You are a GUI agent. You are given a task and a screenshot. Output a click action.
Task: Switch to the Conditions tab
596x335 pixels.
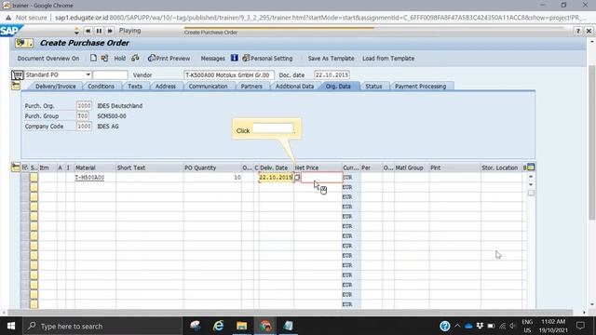pyautogui.click(x=101, y=87)
